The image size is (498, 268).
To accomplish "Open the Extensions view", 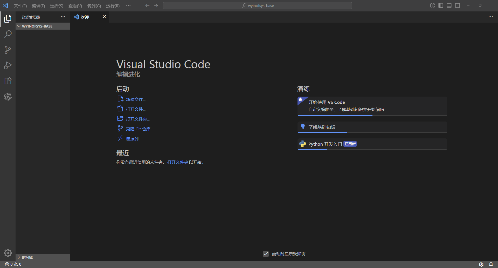I will [x=8, y=81].
